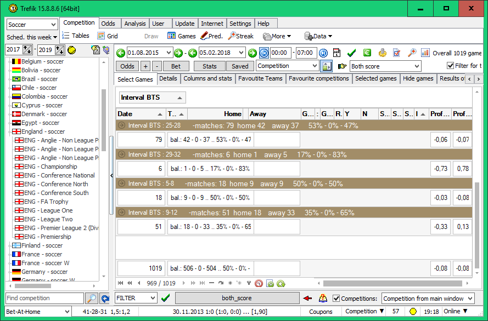Click the pointing hand icon
This screenshot has width=488, height=321.
click(342, 66)
